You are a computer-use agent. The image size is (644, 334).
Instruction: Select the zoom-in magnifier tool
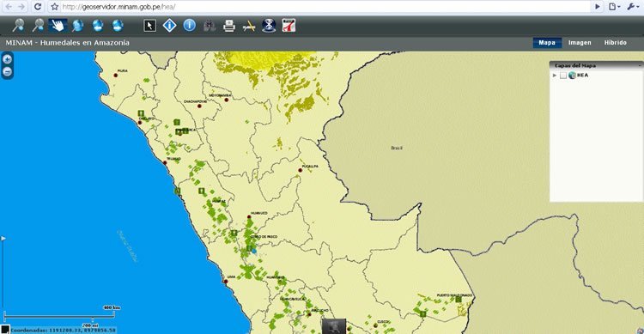pos(18,26)
